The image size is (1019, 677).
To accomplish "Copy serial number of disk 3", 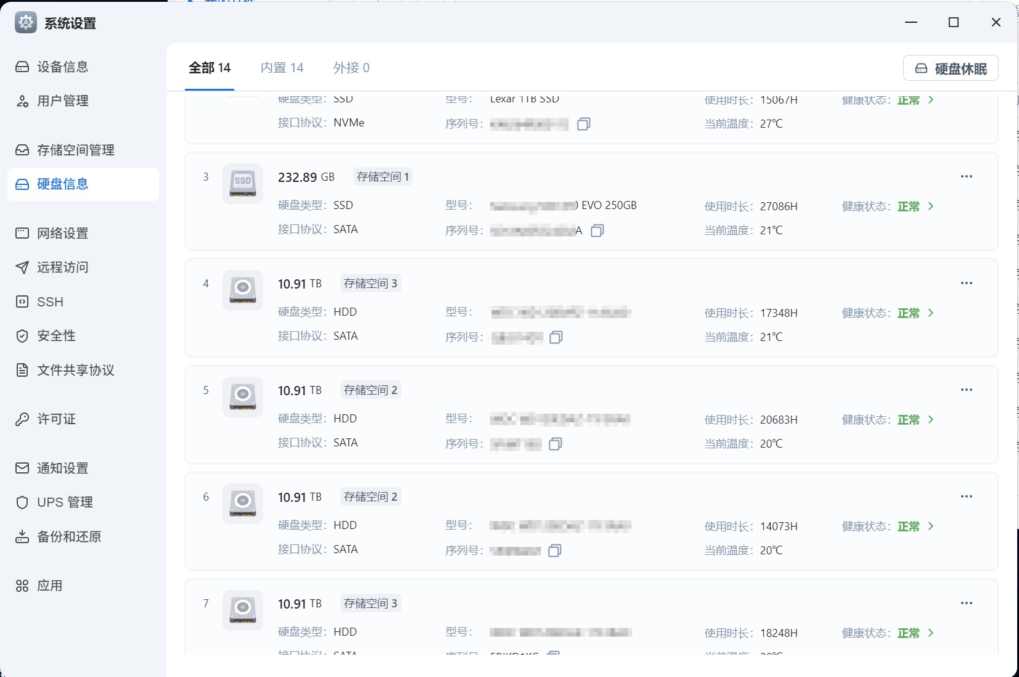I will coord(597,231).
